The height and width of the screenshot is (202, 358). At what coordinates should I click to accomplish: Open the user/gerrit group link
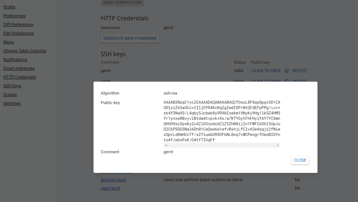tap(111, 188)
